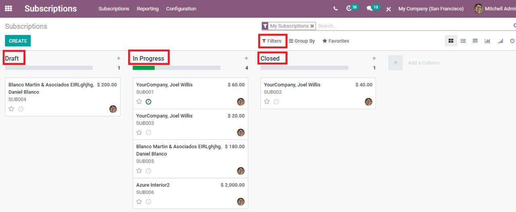Click activity clock on SUB002 card
This screenshot has width=516, height=212.
(276, 102)
